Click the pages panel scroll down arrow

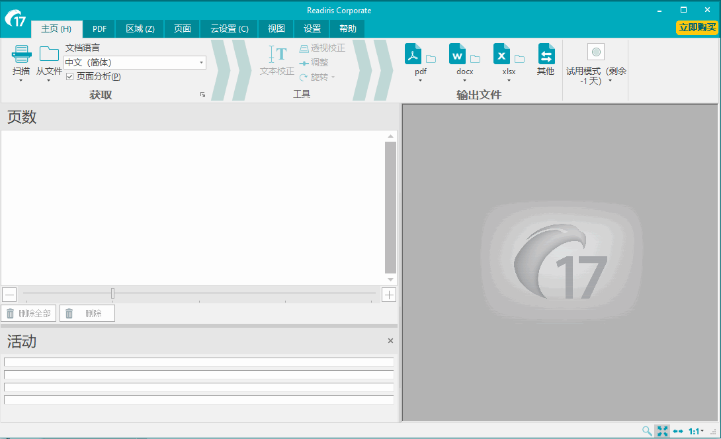[x=390, y=279]
